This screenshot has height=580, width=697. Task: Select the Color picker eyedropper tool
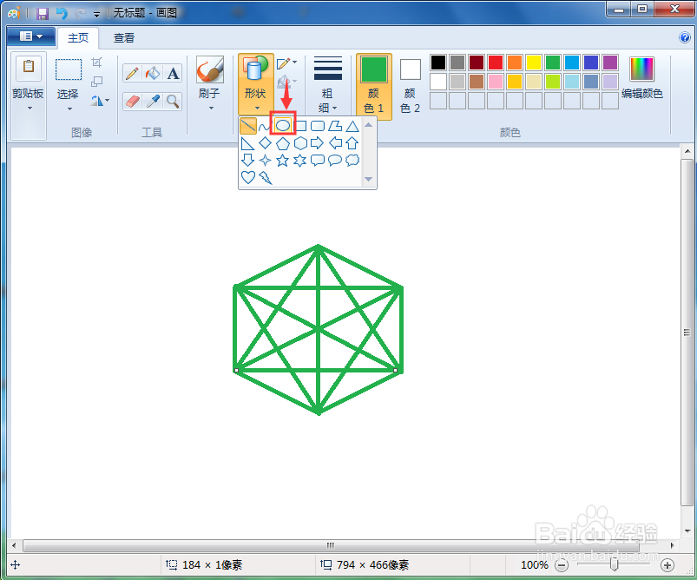click(153, 102)
